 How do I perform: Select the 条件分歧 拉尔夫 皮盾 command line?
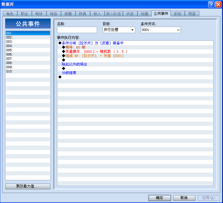(x=135, y=43)
